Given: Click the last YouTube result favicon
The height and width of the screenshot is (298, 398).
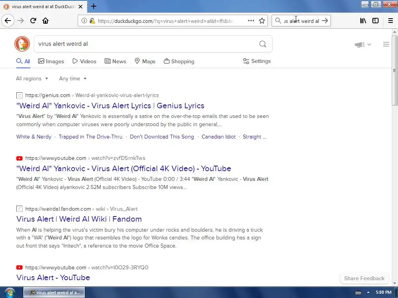Looking at the screenshot, I should [x=19, y=267].
